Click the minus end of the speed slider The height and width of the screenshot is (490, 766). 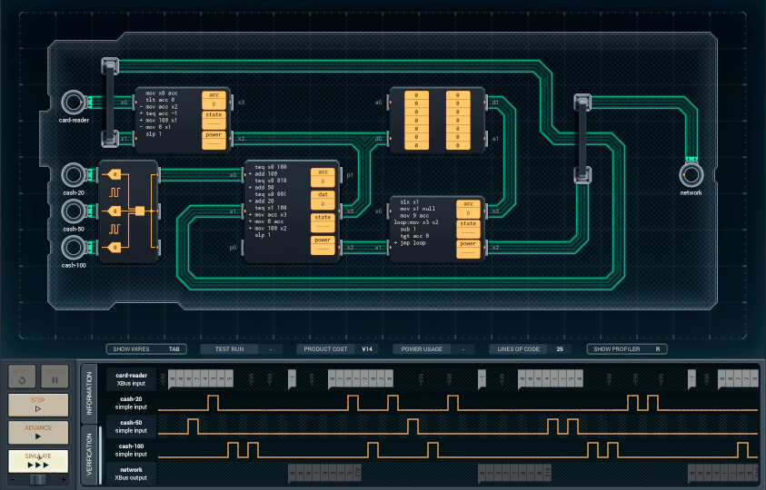(x=12, y=480)
